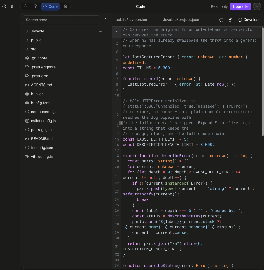Click the braces icon beside components.json
Viewport: 264px width, 270px height.
click(x=27, y=112)
